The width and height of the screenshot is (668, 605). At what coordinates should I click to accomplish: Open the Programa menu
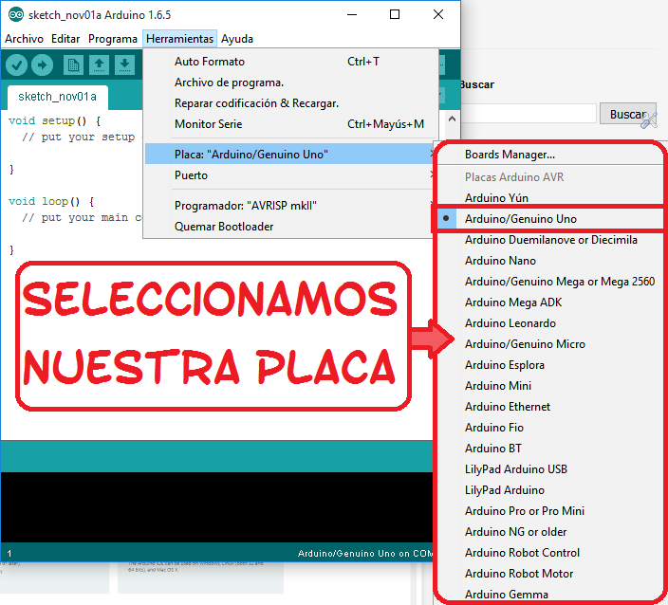tap(113, 39)
